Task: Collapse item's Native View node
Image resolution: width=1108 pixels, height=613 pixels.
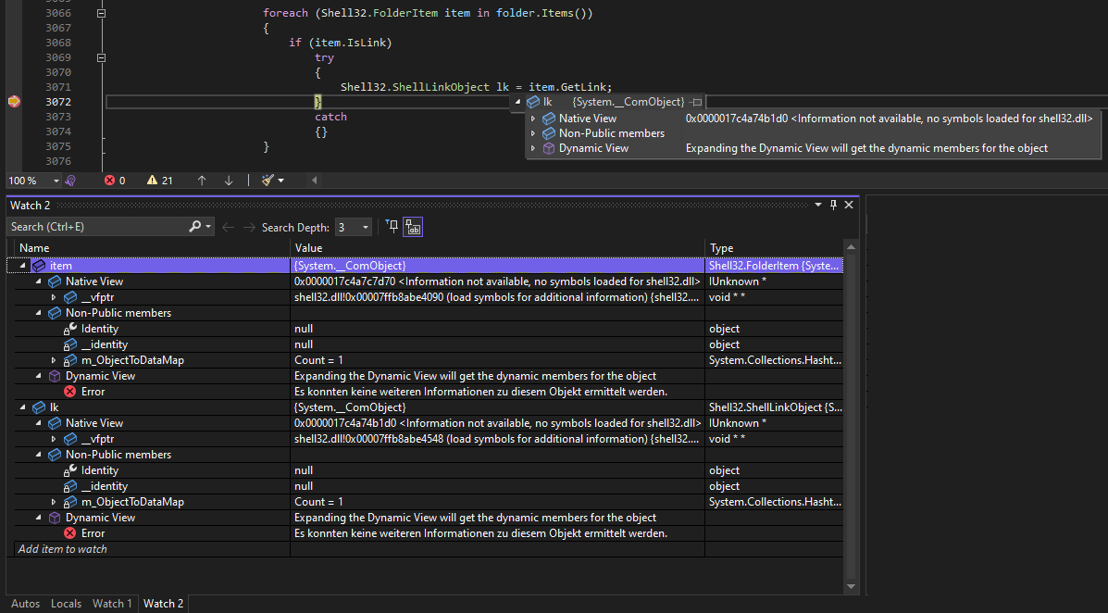Action: pos(38,281)
